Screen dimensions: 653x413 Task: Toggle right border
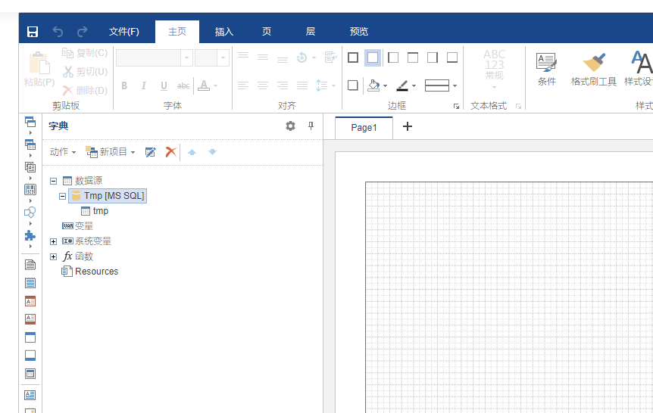tap(433, 57)
